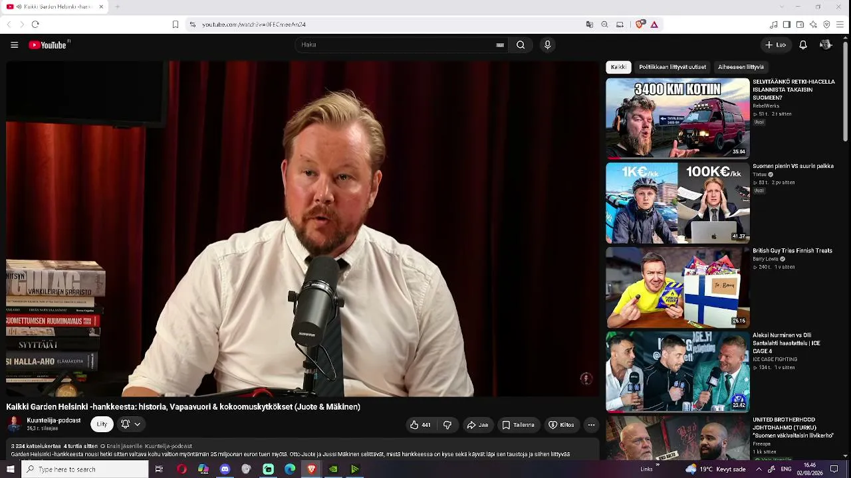Viewport: 851px width, 478px height.
Task: Bookmark this page via the bookmark icon
Action: click(x=176, y=25)
